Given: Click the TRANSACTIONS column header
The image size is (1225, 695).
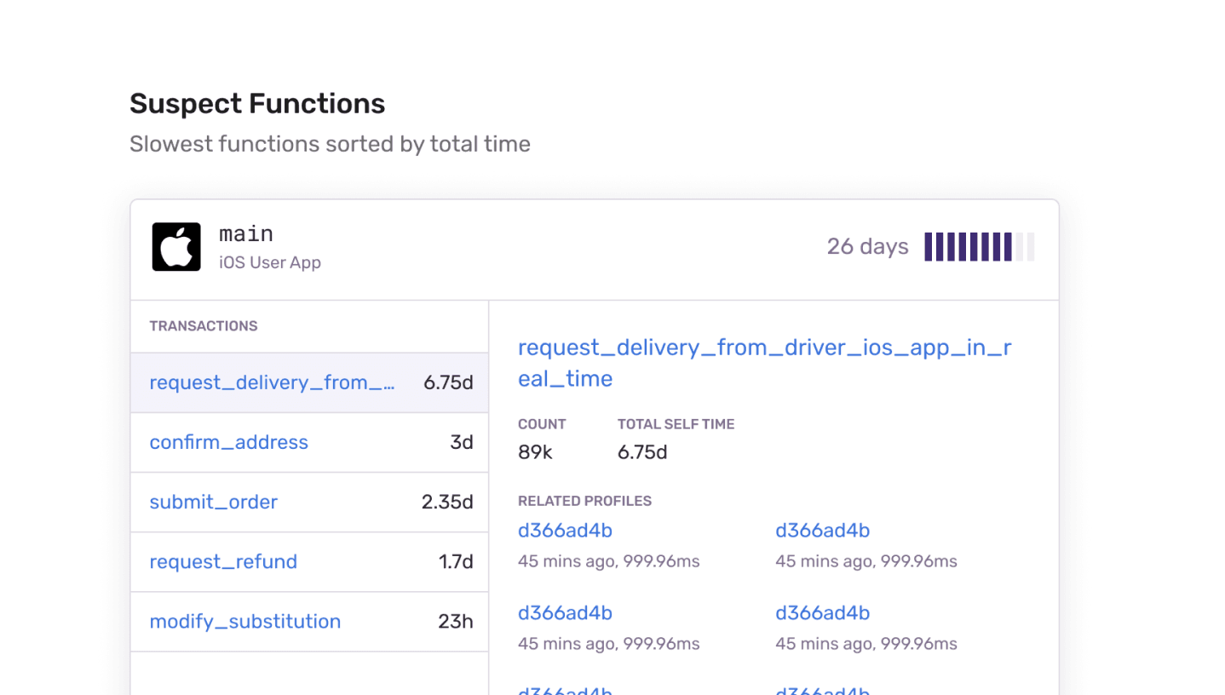Looking at the screenshot, I should (x=203, y=325).
